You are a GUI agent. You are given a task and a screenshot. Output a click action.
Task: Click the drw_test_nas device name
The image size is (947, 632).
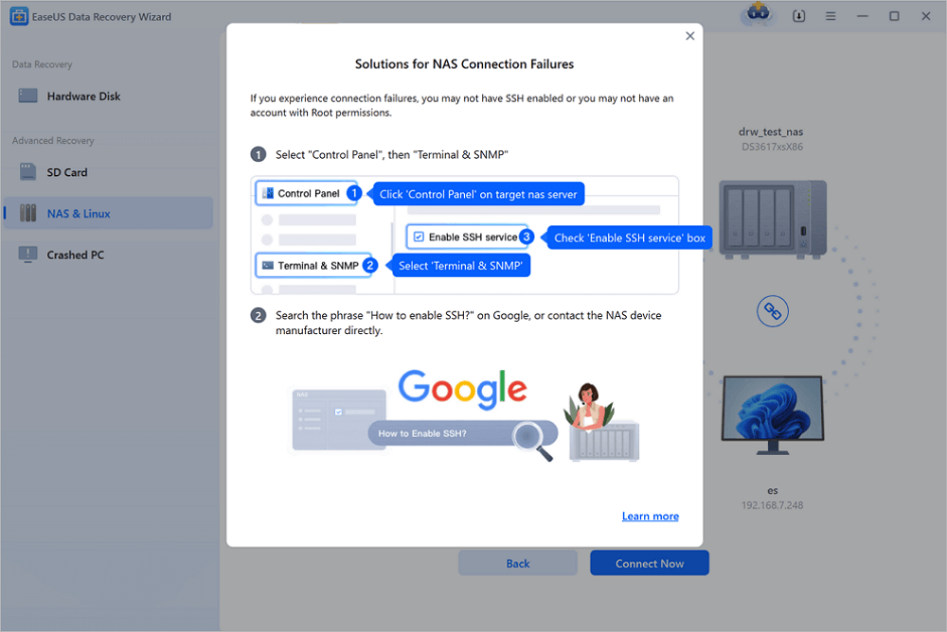pyautogui.click(x=771, y=132)
